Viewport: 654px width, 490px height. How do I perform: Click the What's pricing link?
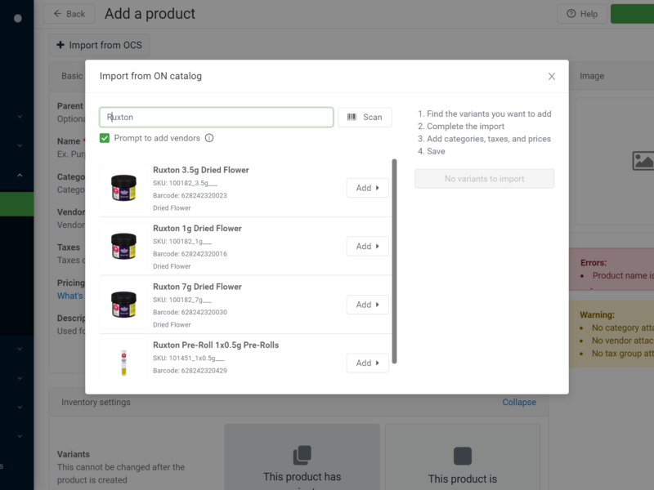(x=70, y=296)
